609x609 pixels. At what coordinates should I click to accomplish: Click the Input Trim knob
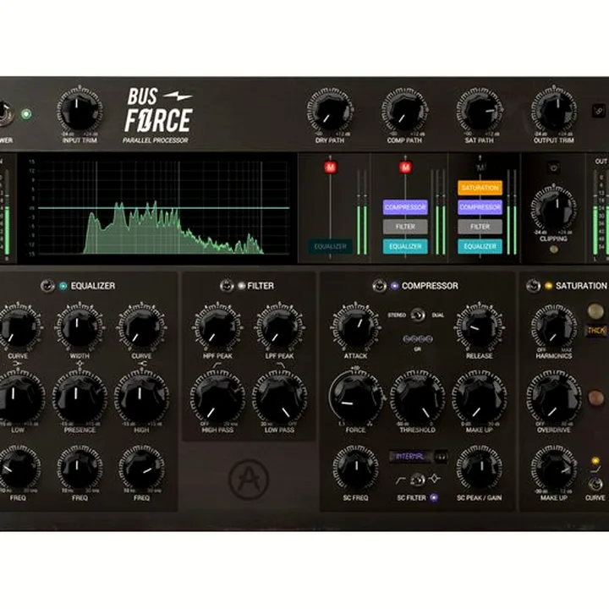coord(80,110)
